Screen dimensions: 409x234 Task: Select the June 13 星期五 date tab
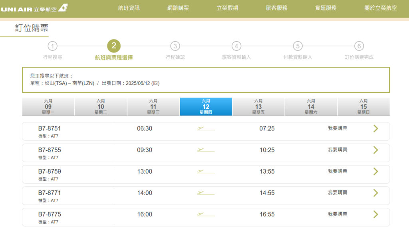click(x=258, y=106)
